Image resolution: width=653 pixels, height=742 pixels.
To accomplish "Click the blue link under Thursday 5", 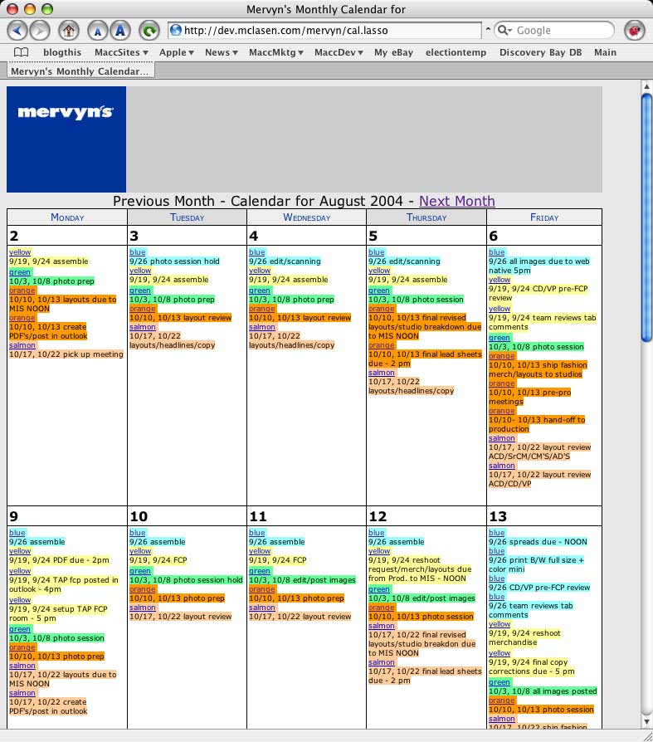I will (x=377, y=252).
